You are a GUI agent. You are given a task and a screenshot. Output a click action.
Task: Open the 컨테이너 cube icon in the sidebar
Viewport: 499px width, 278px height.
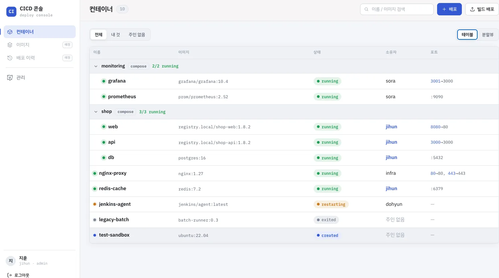(10, 32)
